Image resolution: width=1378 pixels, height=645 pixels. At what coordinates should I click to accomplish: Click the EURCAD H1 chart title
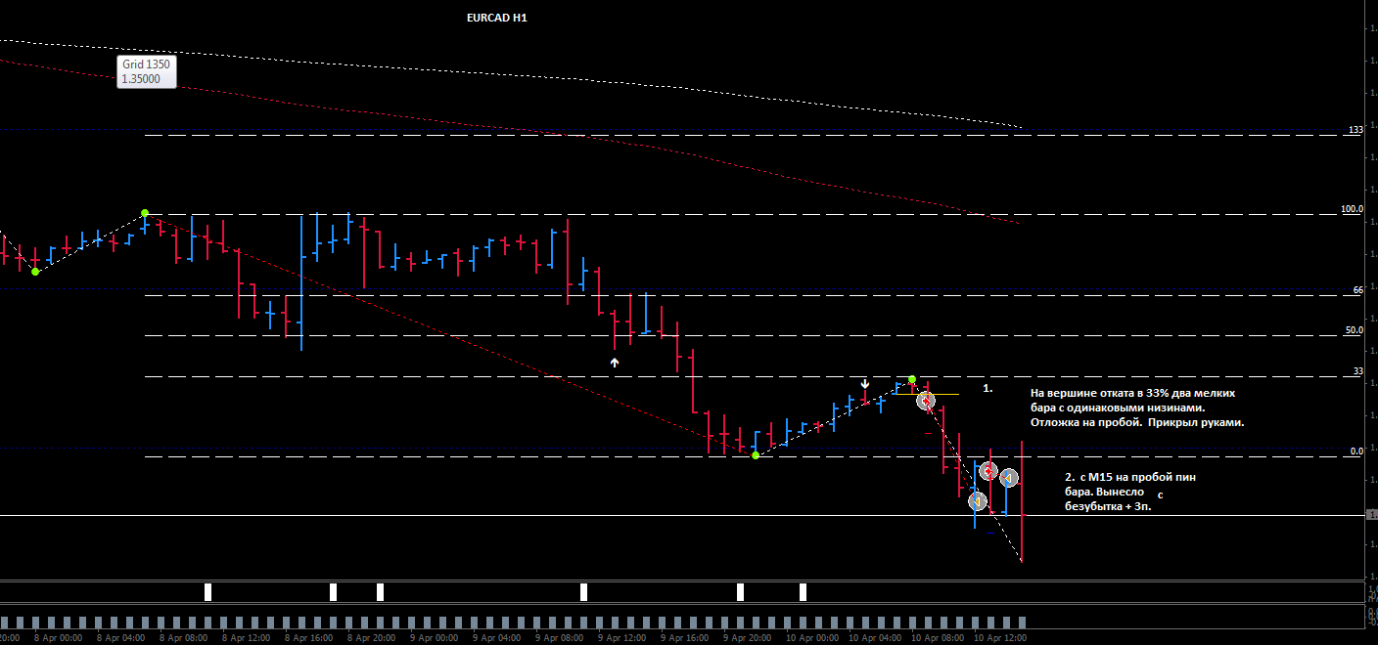(497, 18)
